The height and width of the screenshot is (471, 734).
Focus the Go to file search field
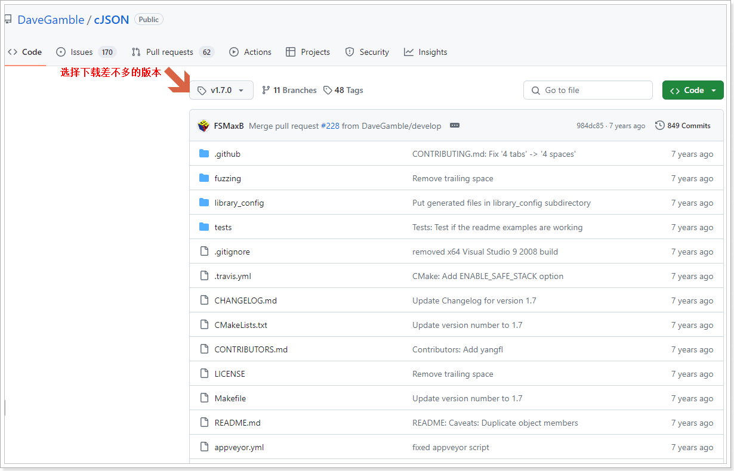coord(588,91)
